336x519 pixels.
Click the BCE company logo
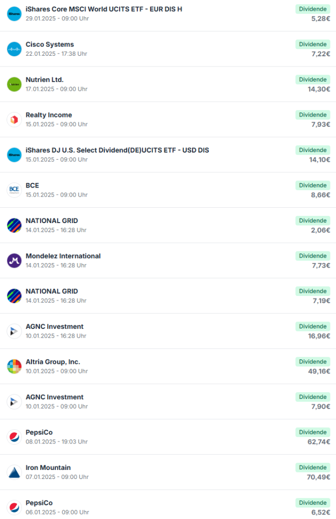(x=14, y=190)
